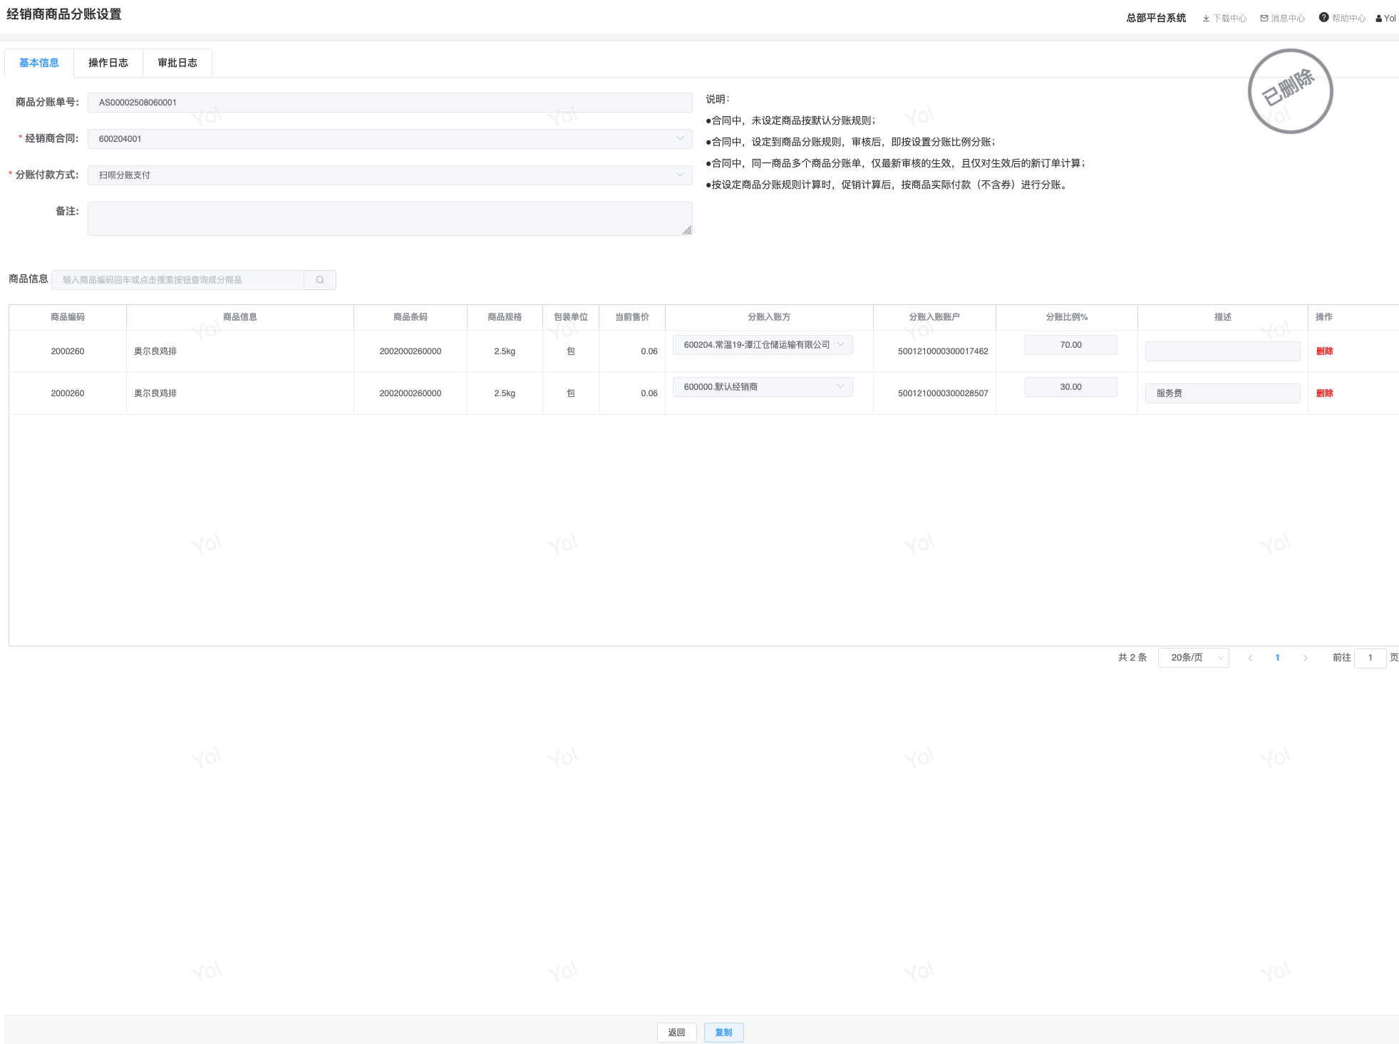This screenshot has width=1399, height=1044.
Task: Click the 返回 button
Action: tap(676, 1033)
